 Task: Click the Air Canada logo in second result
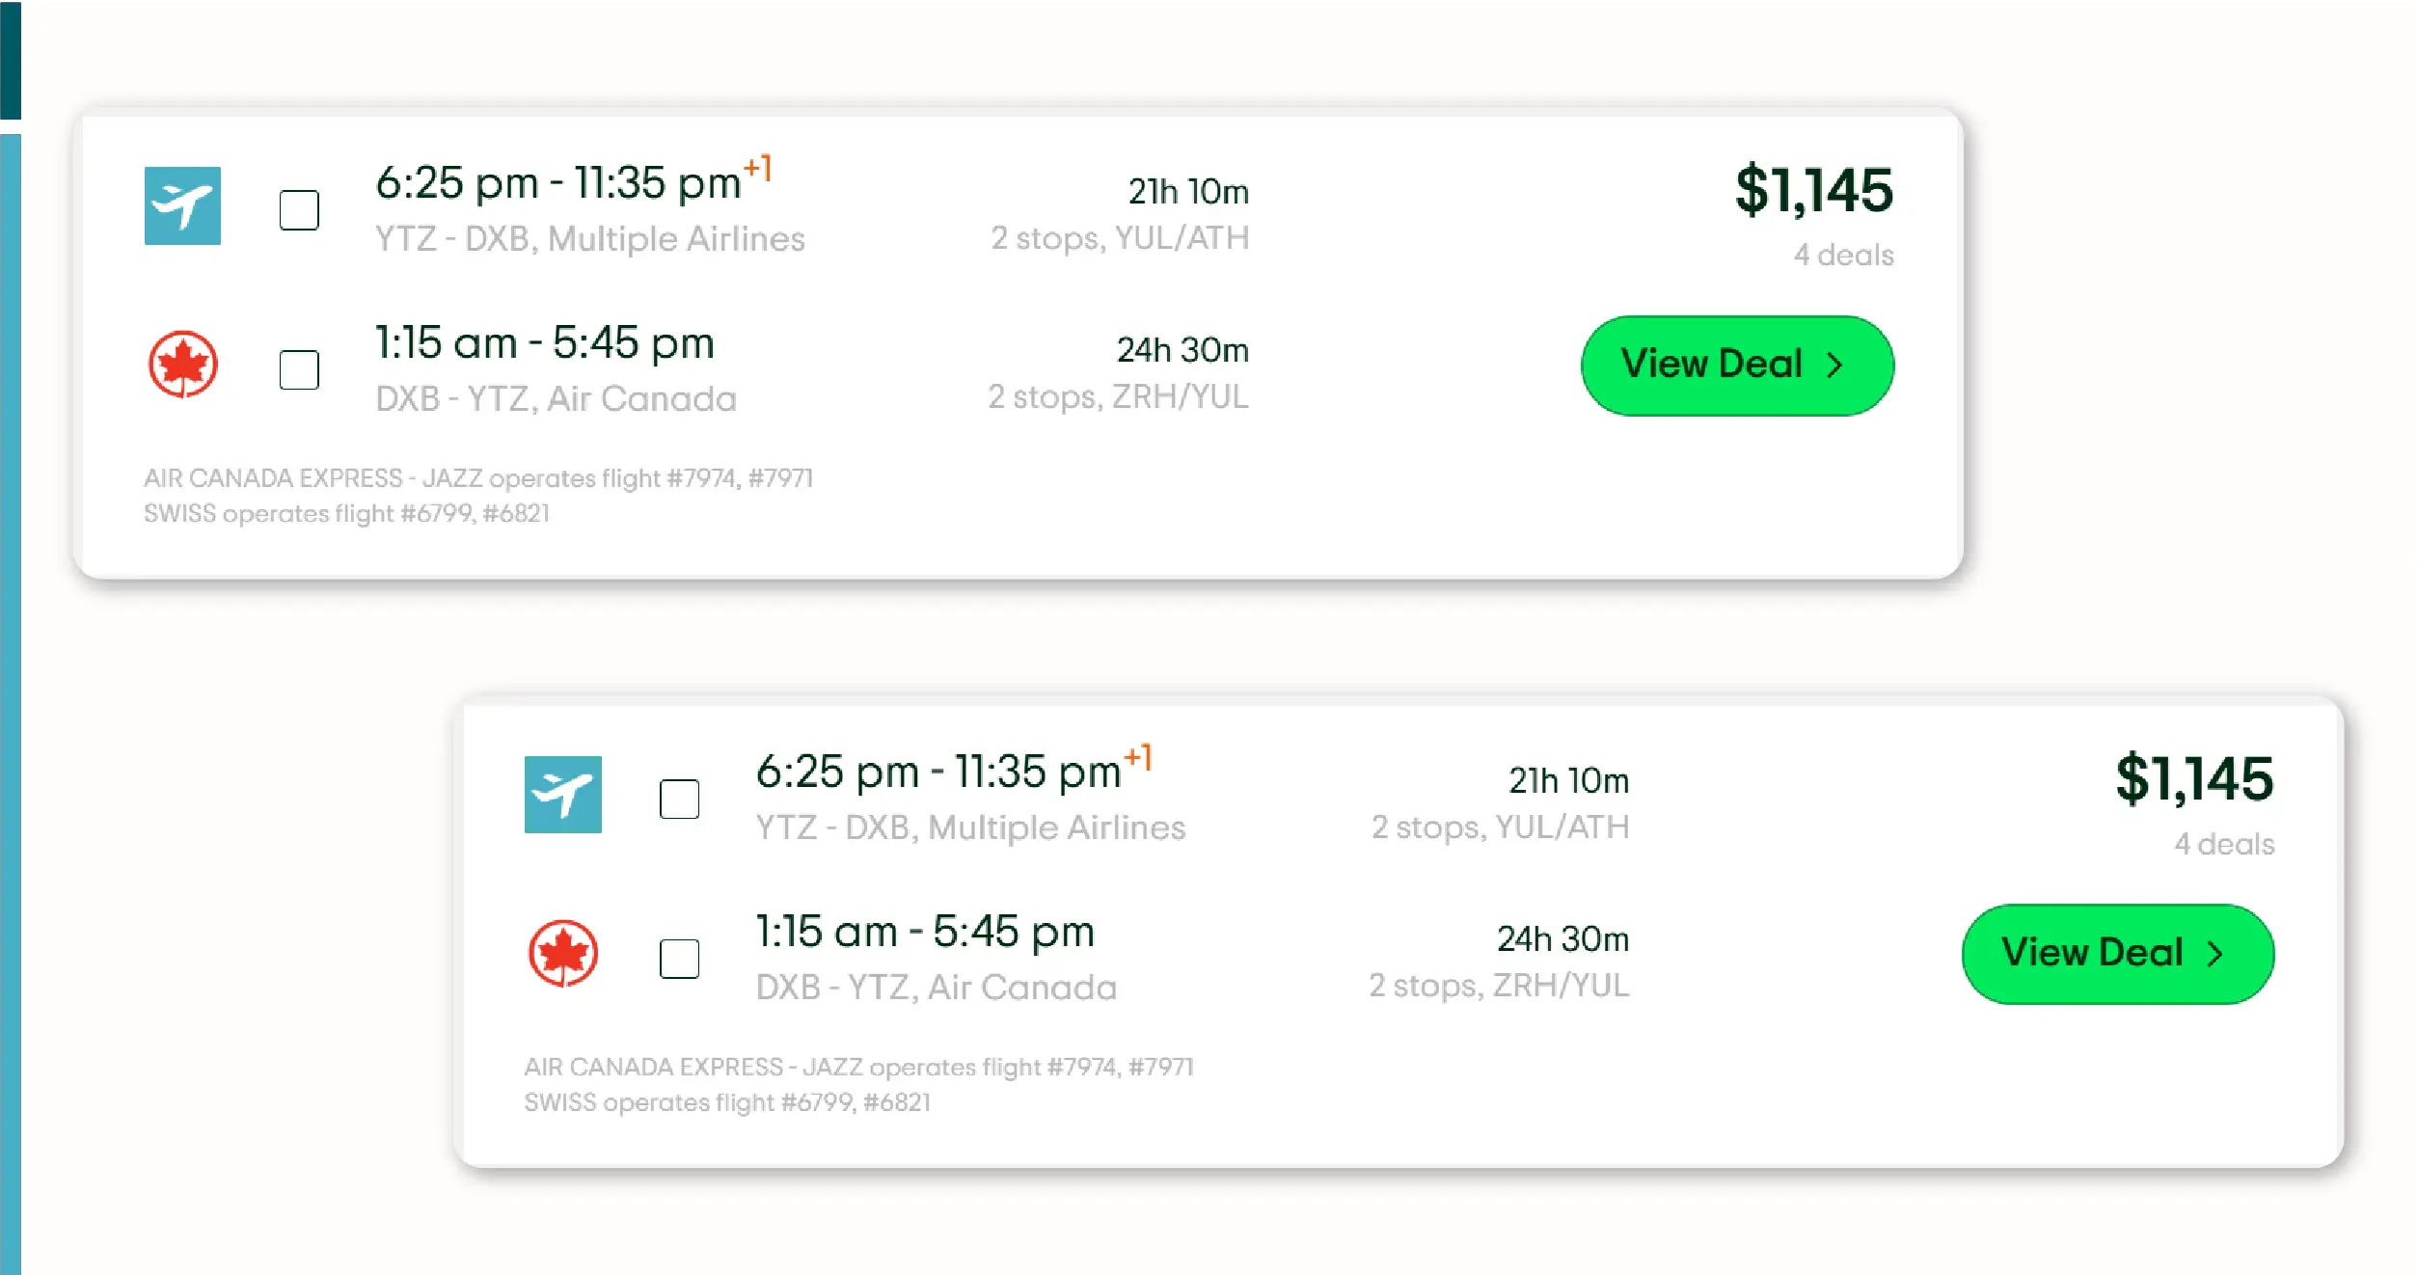pyautogui.click(x=562, y=953)
